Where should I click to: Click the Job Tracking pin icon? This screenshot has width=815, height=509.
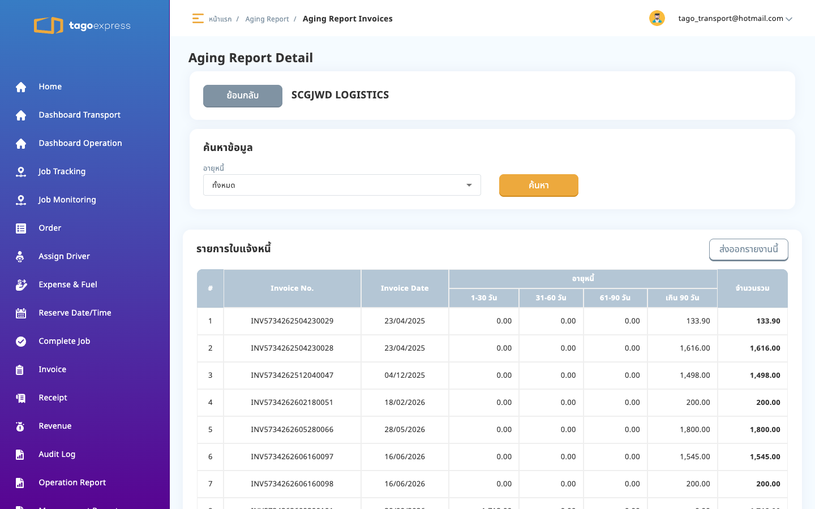point(21,172)
